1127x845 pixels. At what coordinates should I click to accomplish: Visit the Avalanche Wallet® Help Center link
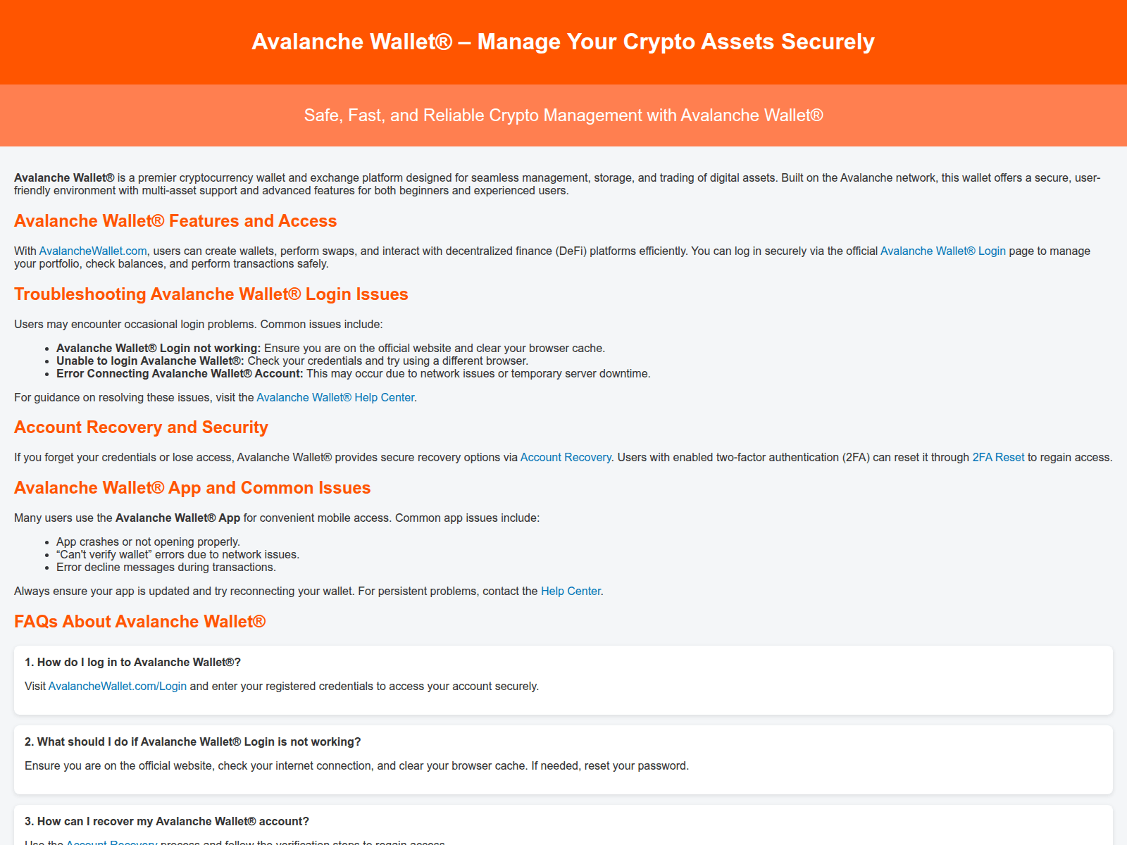click(335, 398)
